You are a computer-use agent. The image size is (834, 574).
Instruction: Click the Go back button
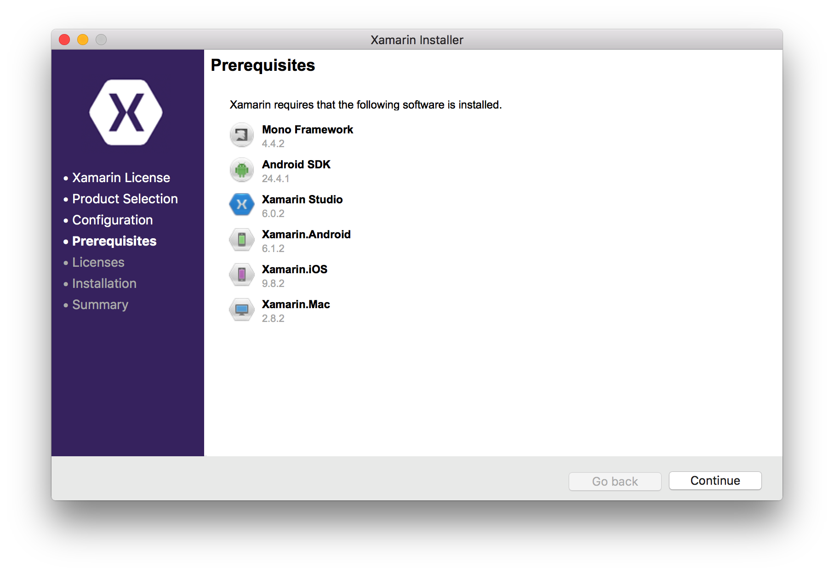tap(615, 481)
